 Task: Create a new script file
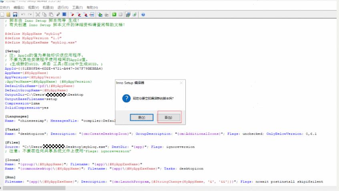pyautogui.click(x=2, y=15)
